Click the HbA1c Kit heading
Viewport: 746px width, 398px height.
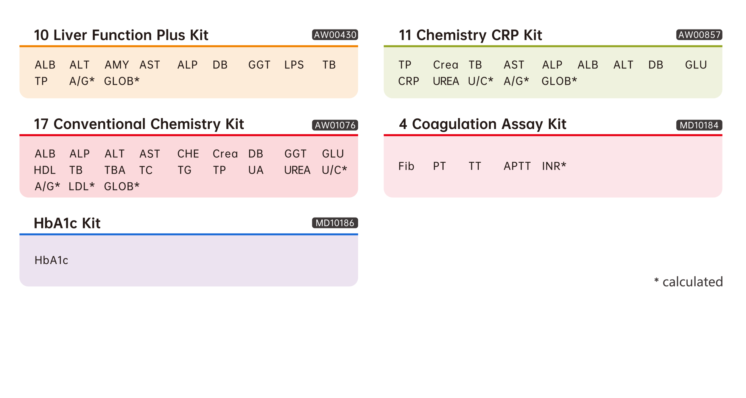tap(67, 223)
